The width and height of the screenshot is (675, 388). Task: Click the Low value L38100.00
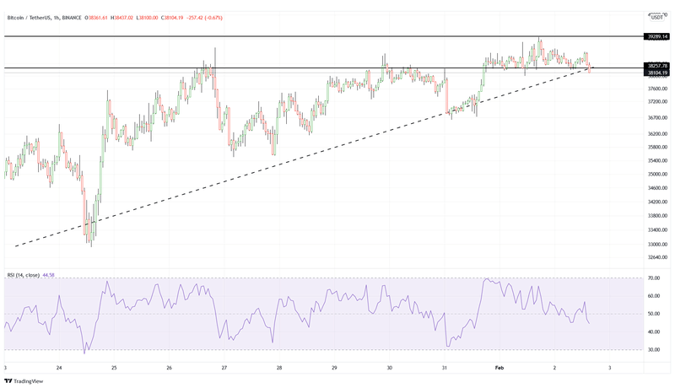click(x=147, y=18)
